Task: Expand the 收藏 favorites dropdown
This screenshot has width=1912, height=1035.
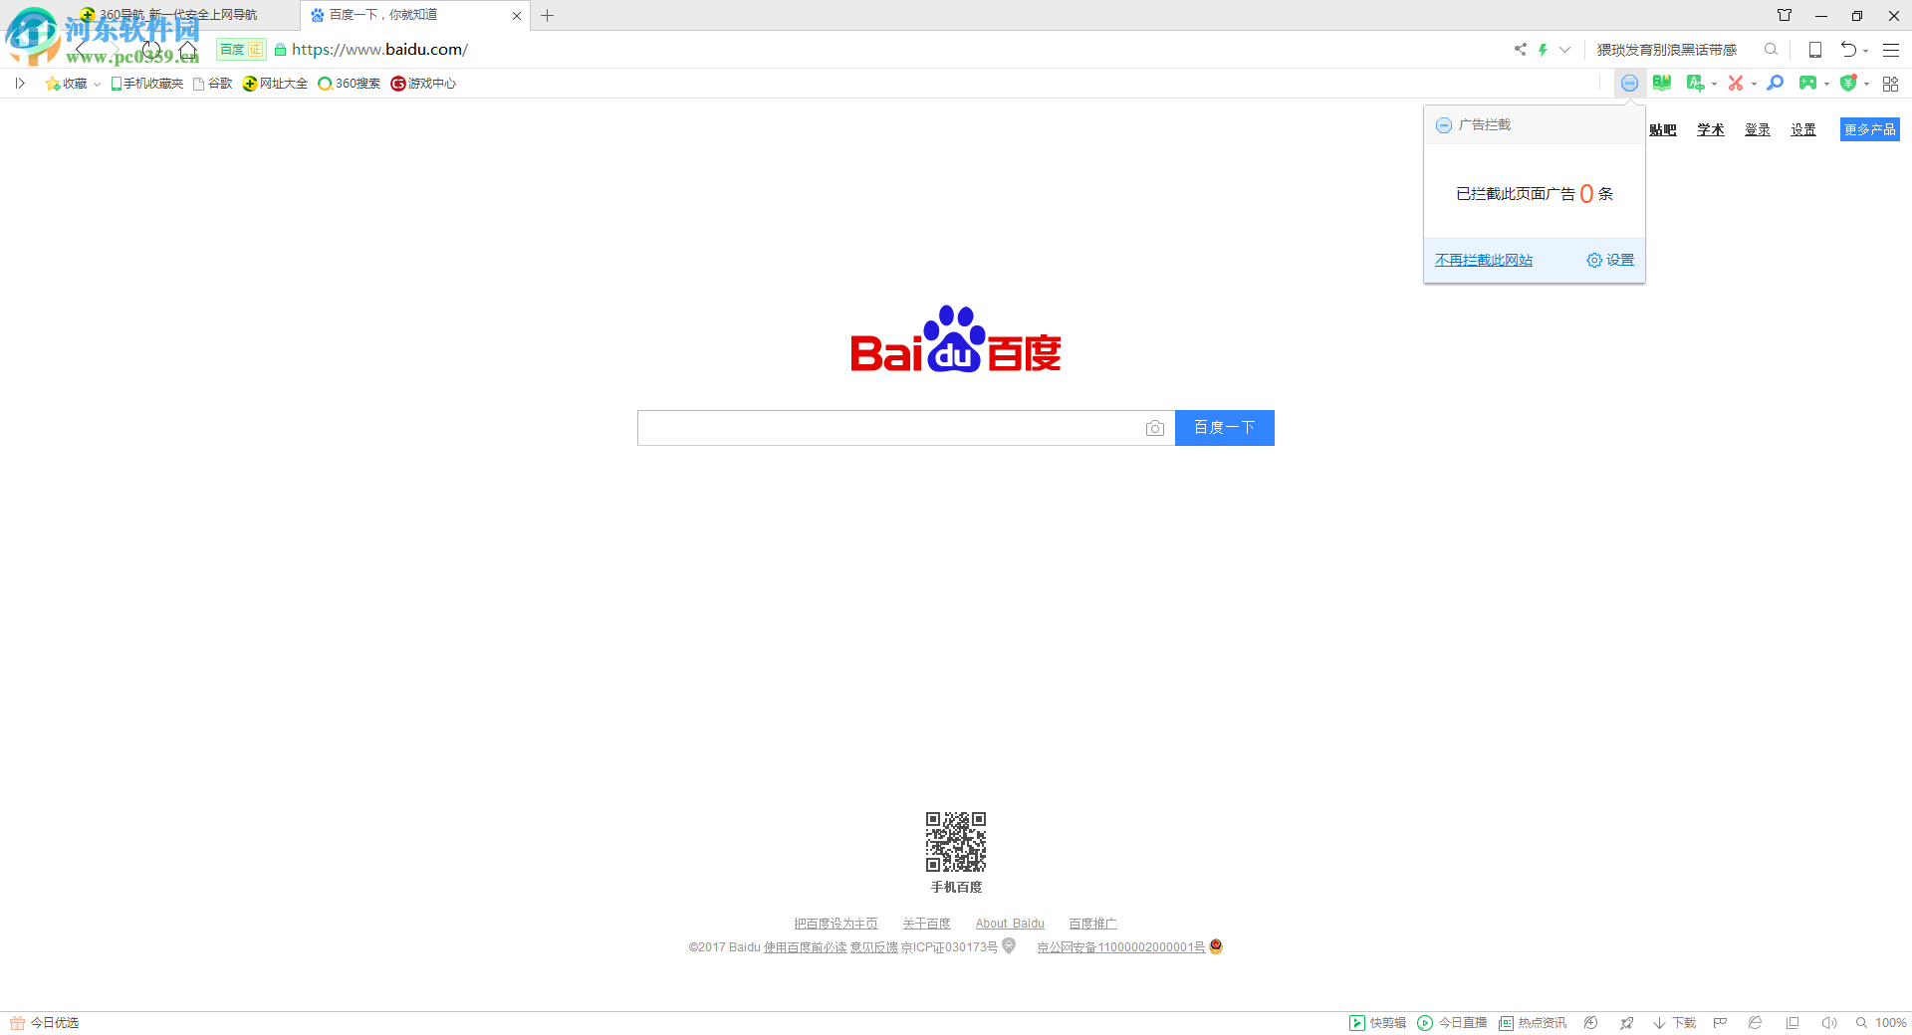Action: (96, 84)
